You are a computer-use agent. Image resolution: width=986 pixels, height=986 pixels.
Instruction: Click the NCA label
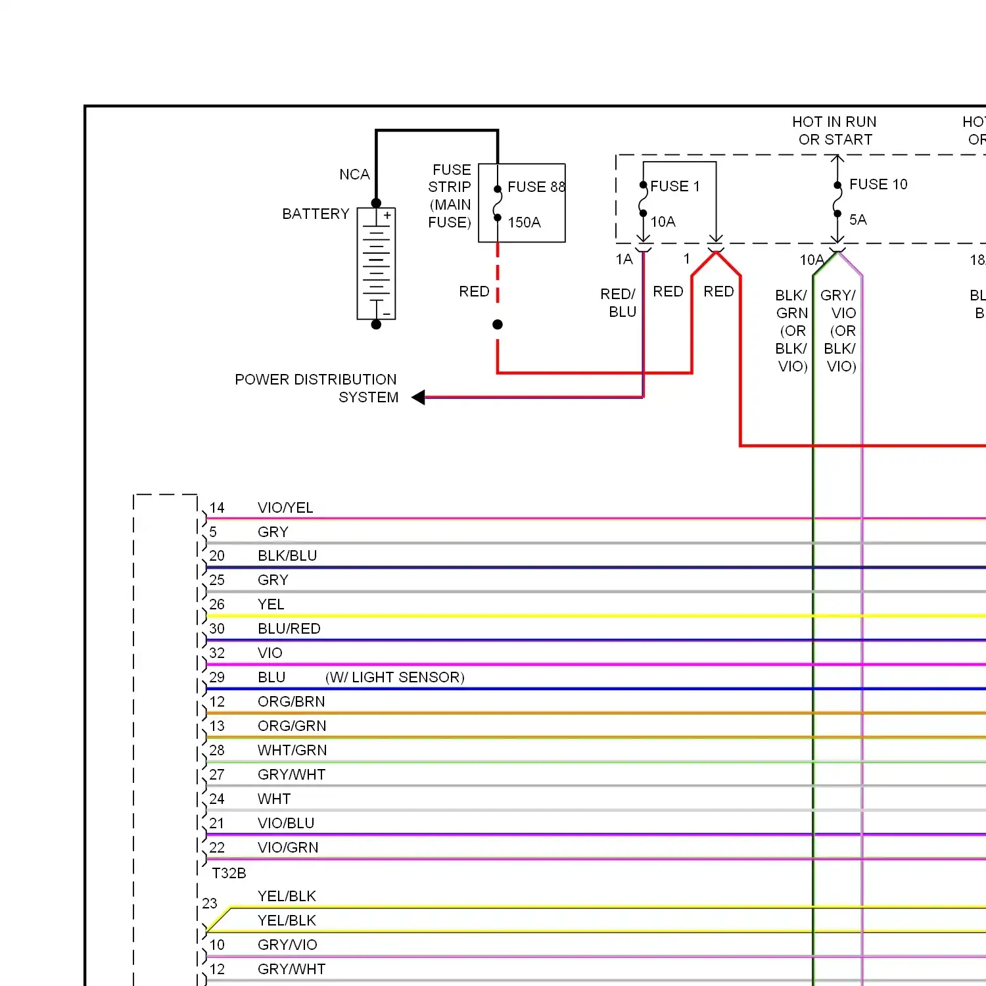click(x=354, y=175)
